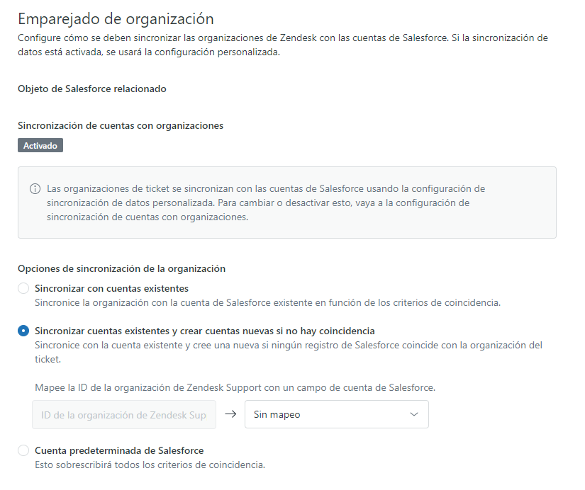Click the text 'Esto sobrescribirá todos los criterios de coincidencia.'
The height and width of the screenshot is (490, 585).
tap(150, 465)
